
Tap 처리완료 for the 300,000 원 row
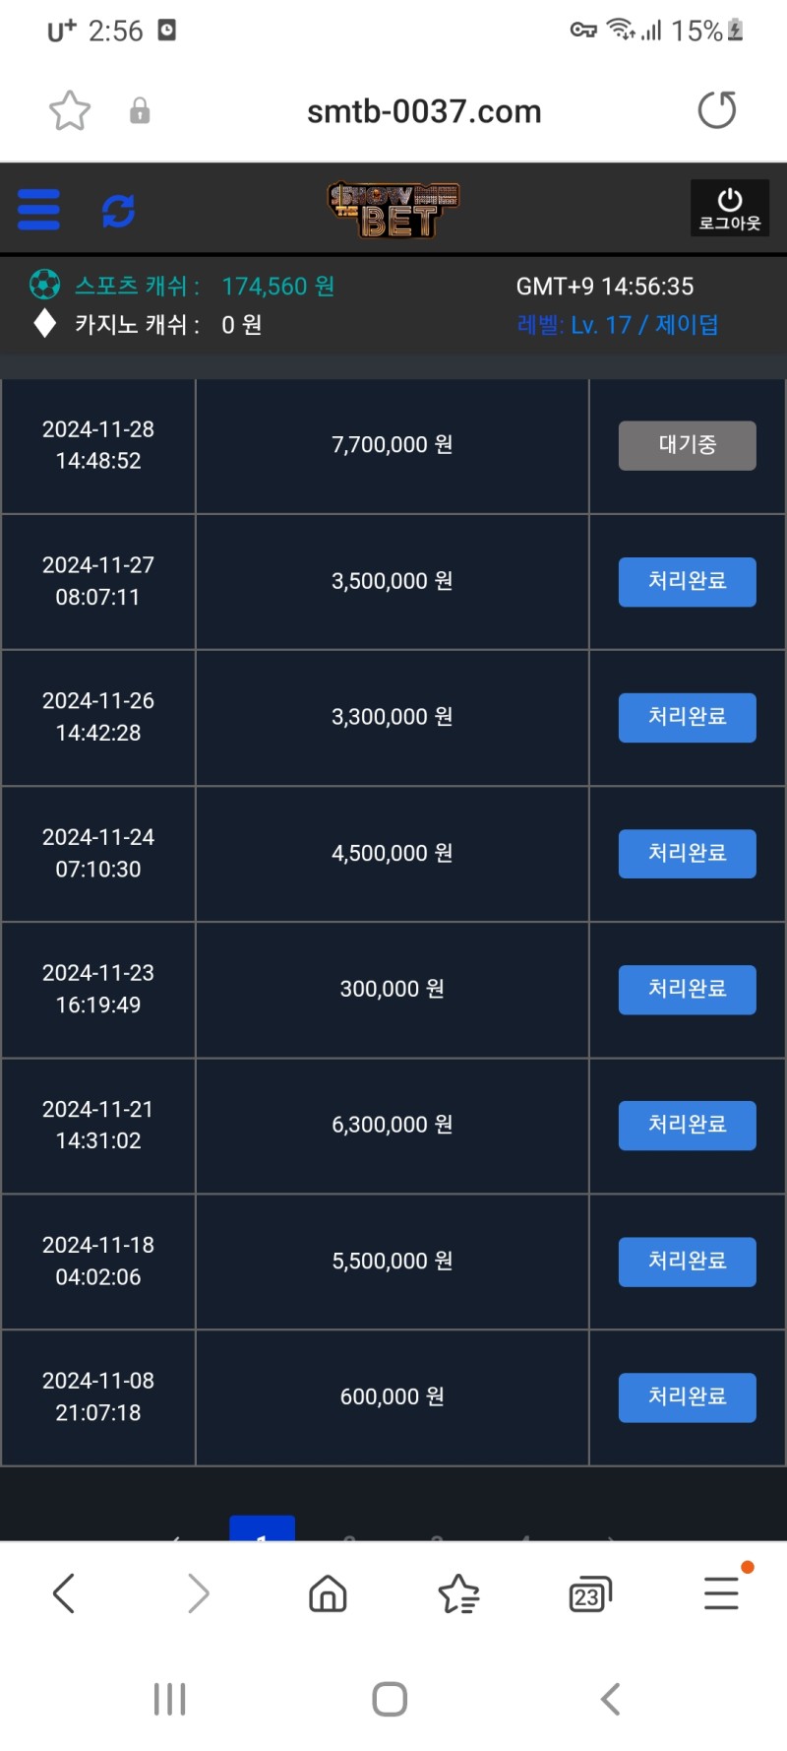point(687,989)
